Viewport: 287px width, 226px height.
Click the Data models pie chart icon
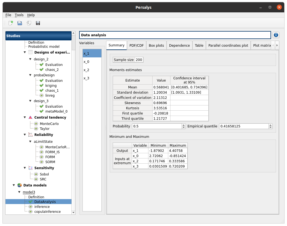[19, 185]
